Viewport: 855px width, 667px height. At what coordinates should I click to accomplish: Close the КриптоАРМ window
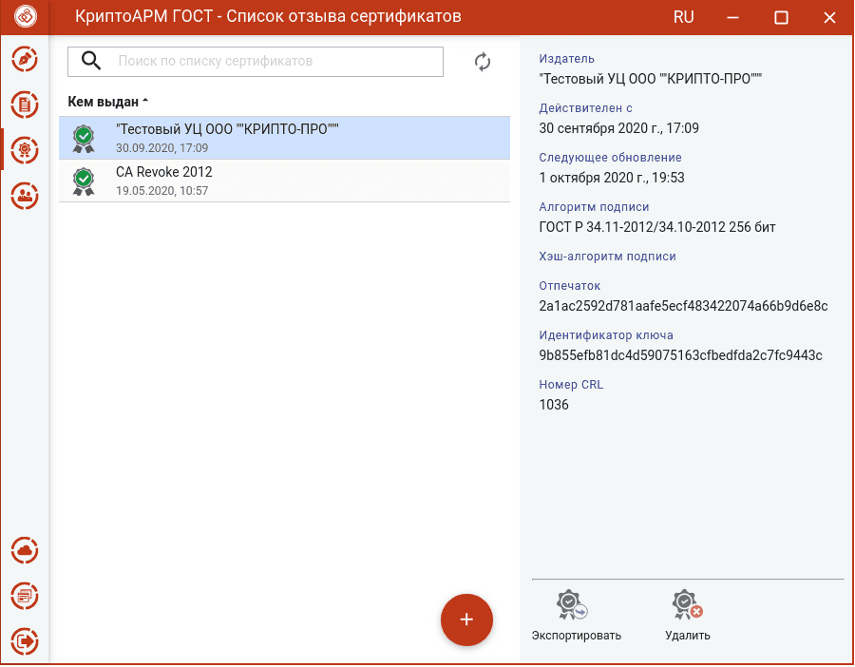[829, 17]
